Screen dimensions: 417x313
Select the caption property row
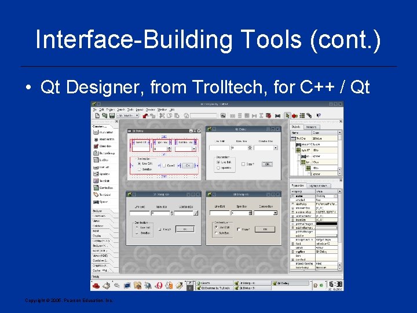[x=314, y=252]
